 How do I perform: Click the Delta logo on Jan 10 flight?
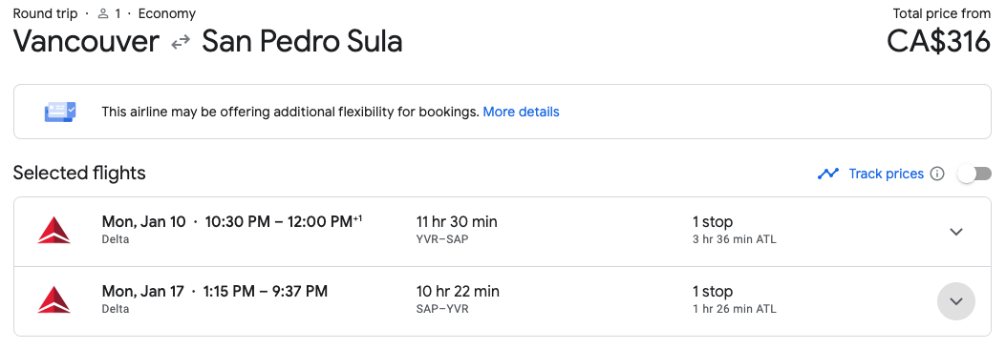(x=54, y=231)
